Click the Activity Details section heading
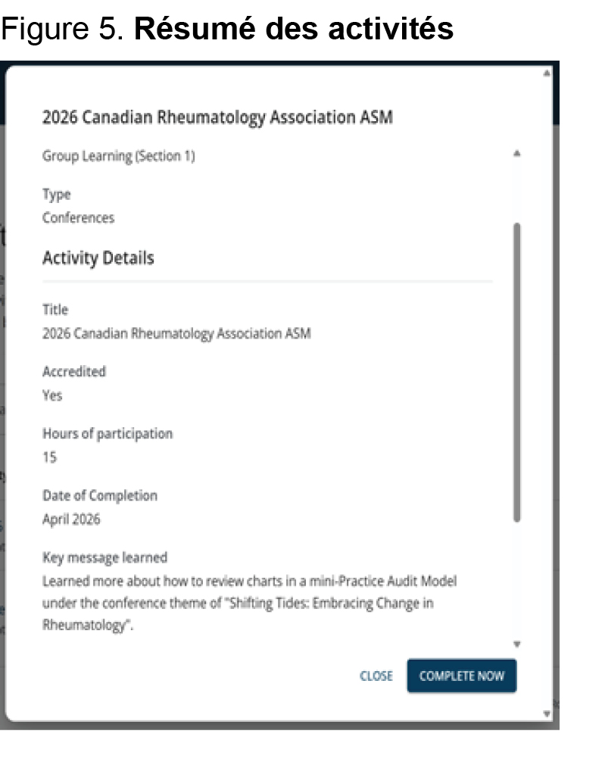605x762 pixels. click(x=98, y=258)
